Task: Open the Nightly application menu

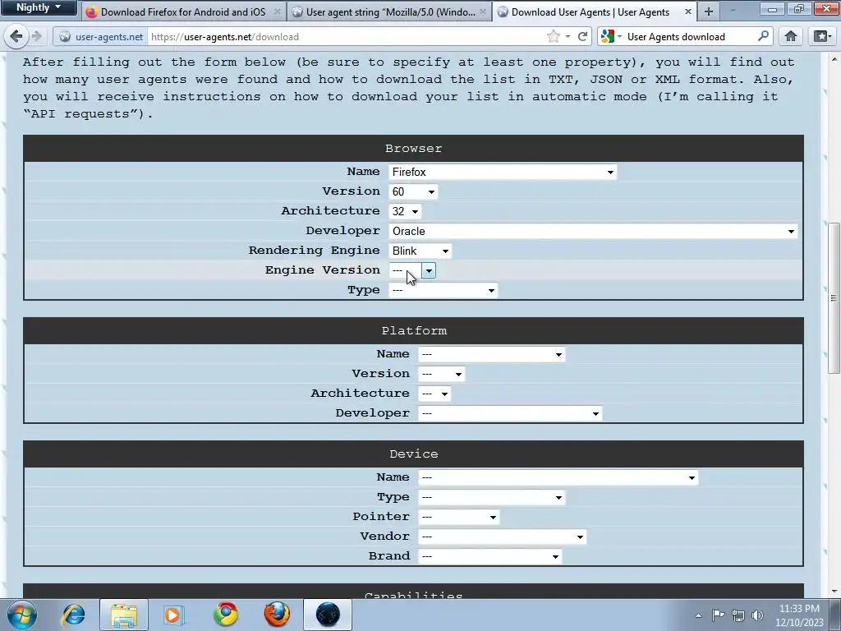Action: (x=39, y=7)
